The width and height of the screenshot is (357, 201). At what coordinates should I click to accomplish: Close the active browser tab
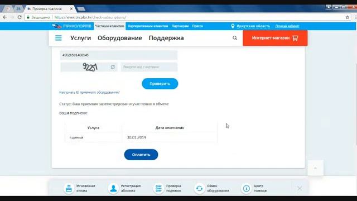(x=71, y=9)
